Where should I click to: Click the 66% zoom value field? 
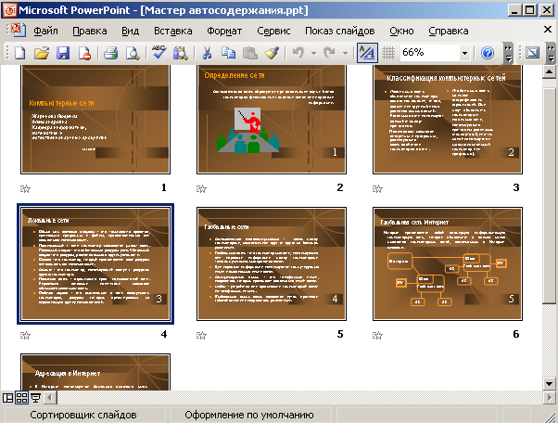pos(429,53)
